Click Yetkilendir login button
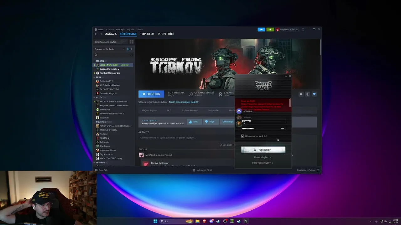 tap(263, 150)
